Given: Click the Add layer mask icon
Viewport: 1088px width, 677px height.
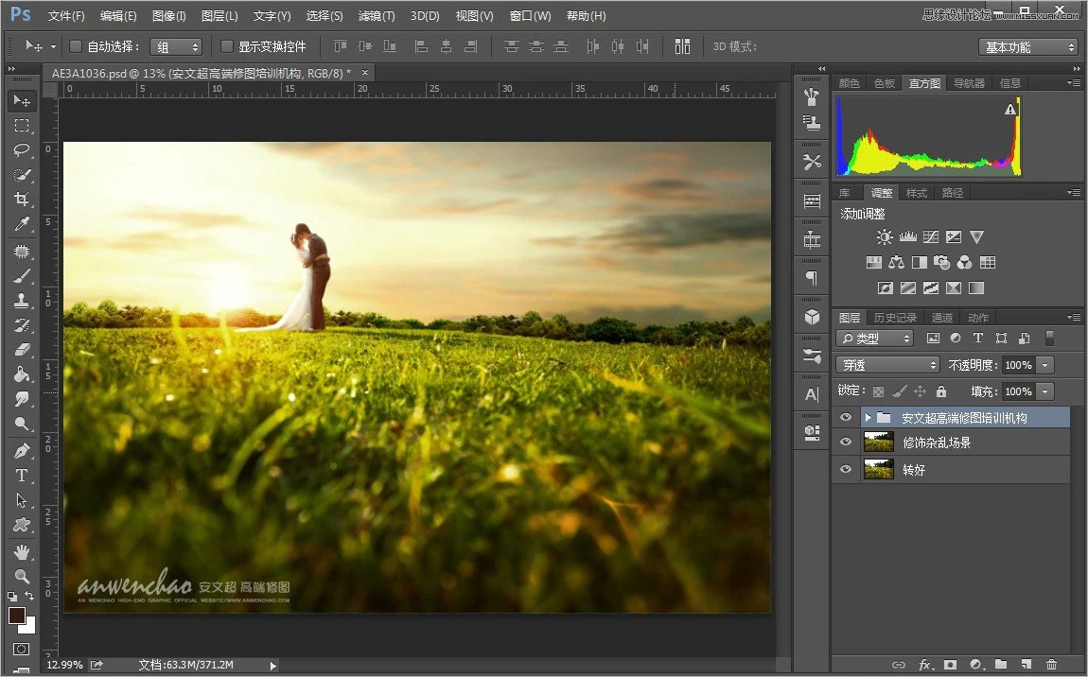Looking at the screenshot, I should pyautogui.click(x=949, y=665).
